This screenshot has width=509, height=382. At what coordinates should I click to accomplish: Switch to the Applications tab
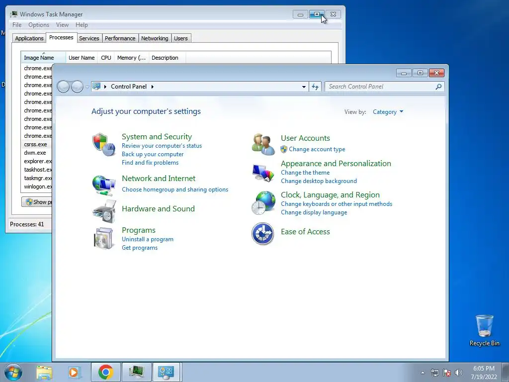29,38
